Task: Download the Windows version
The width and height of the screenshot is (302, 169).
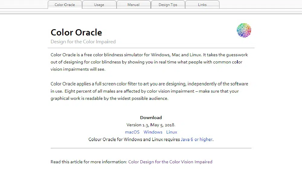Action: click(153, 132)
